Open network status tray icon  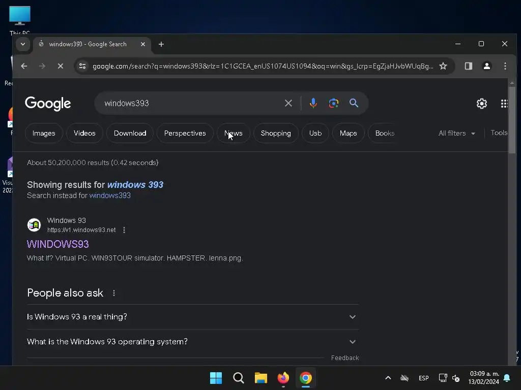[x=443, y=378]
